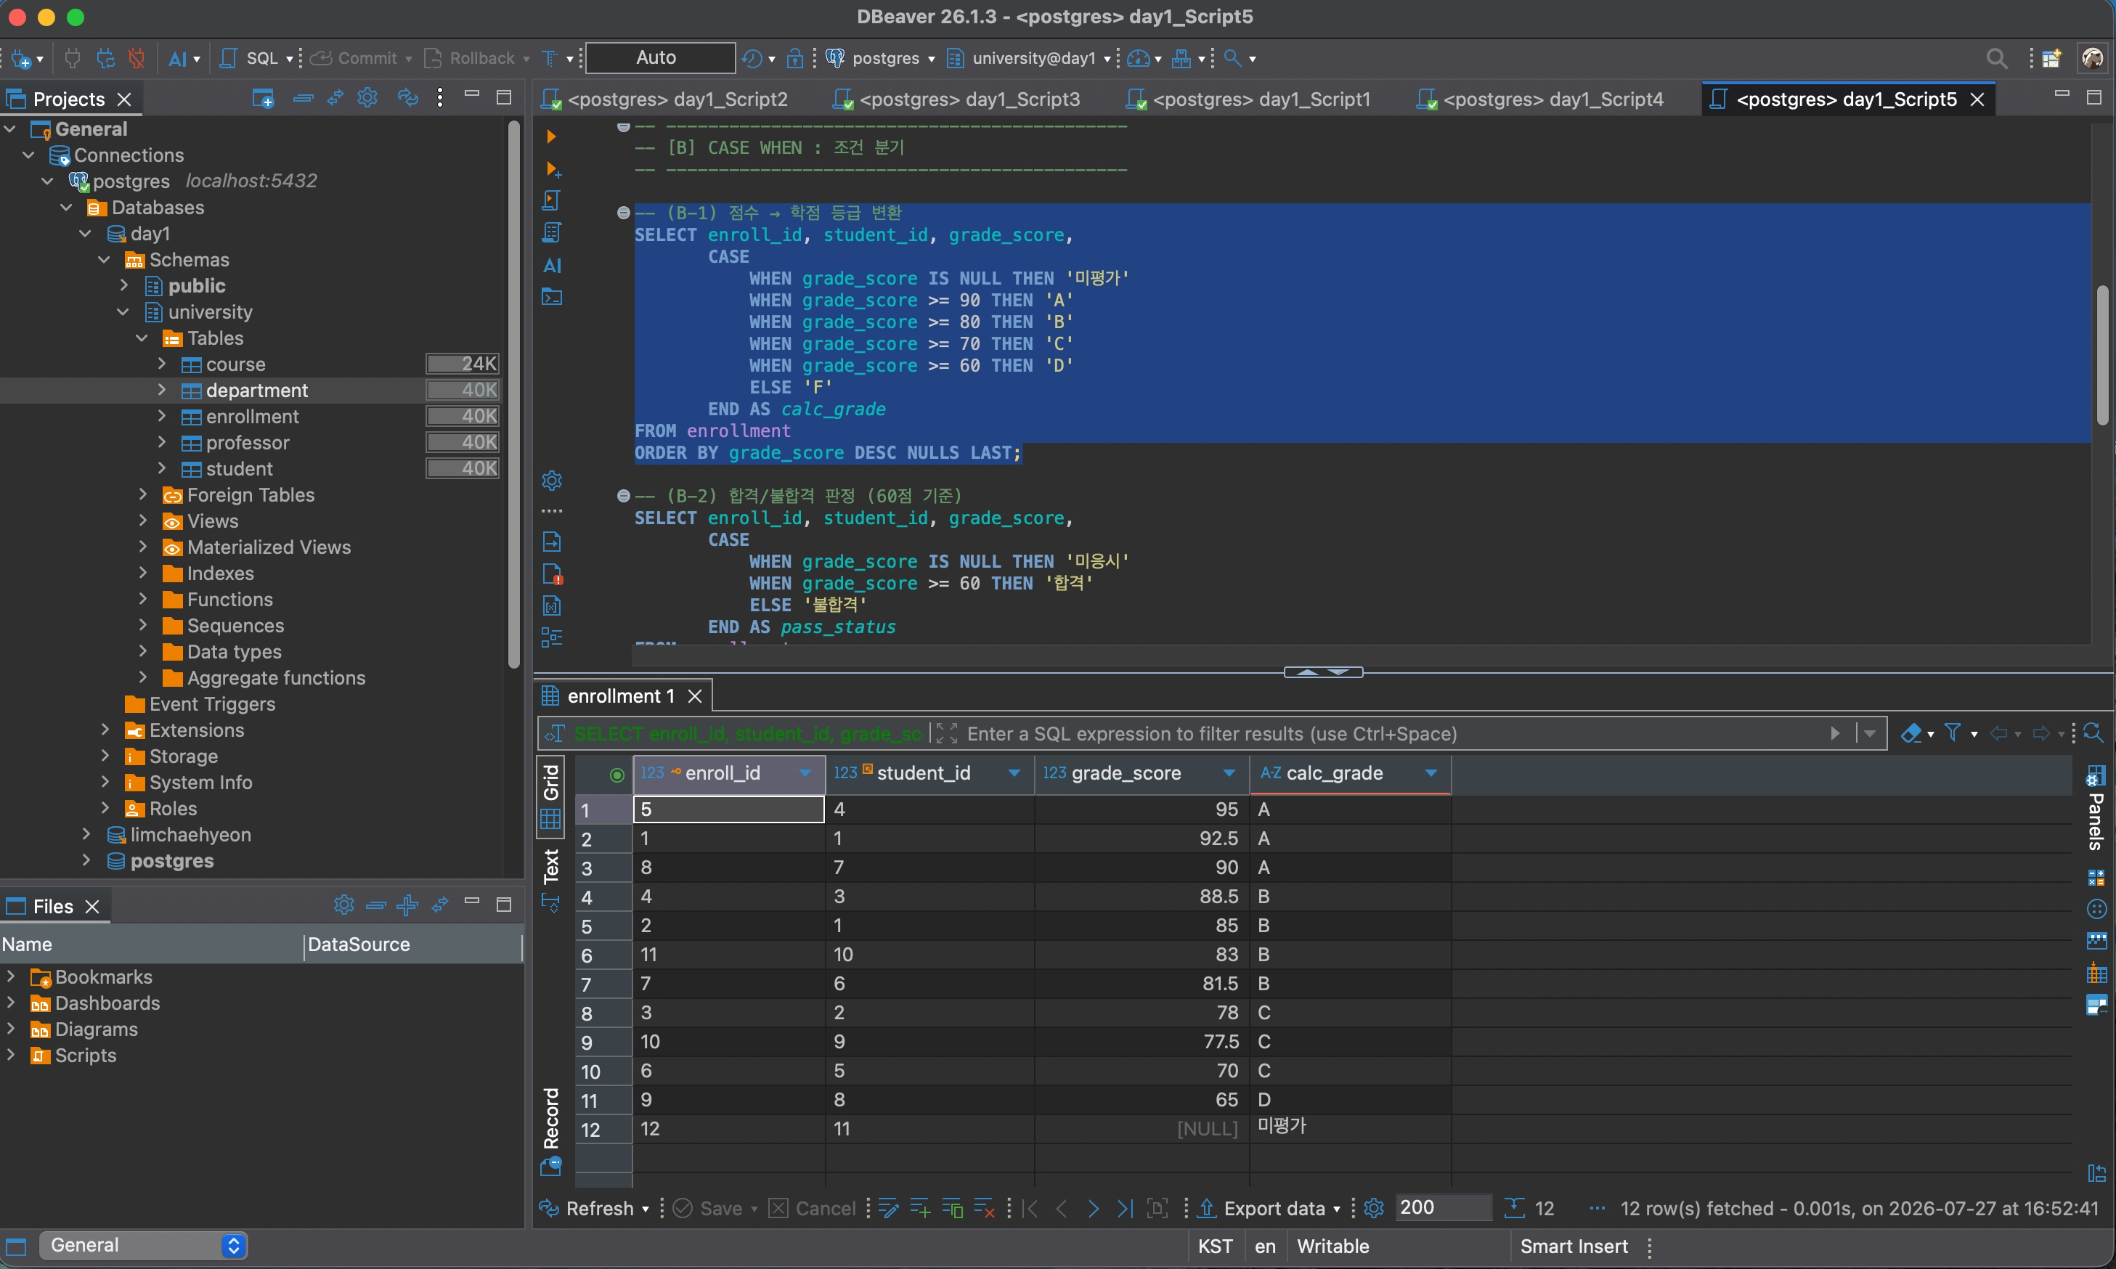The height and width of the screenshot is (1269, 2116).
Task: Sort by enroll_id column dropdown arrow
Action: (805, 773)
